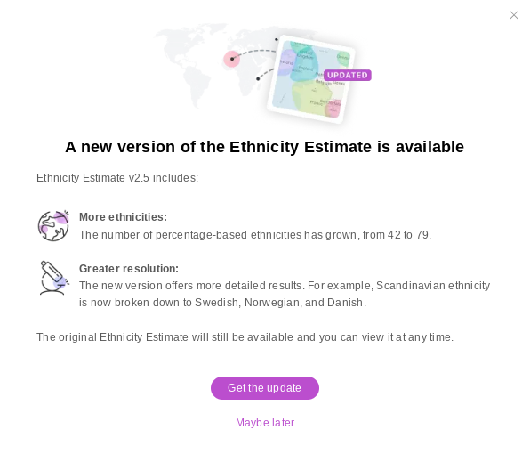Click the sentence about 42 to 79 ethnicities
This screenshot has height=462, width=530.
tap(255, 235)
